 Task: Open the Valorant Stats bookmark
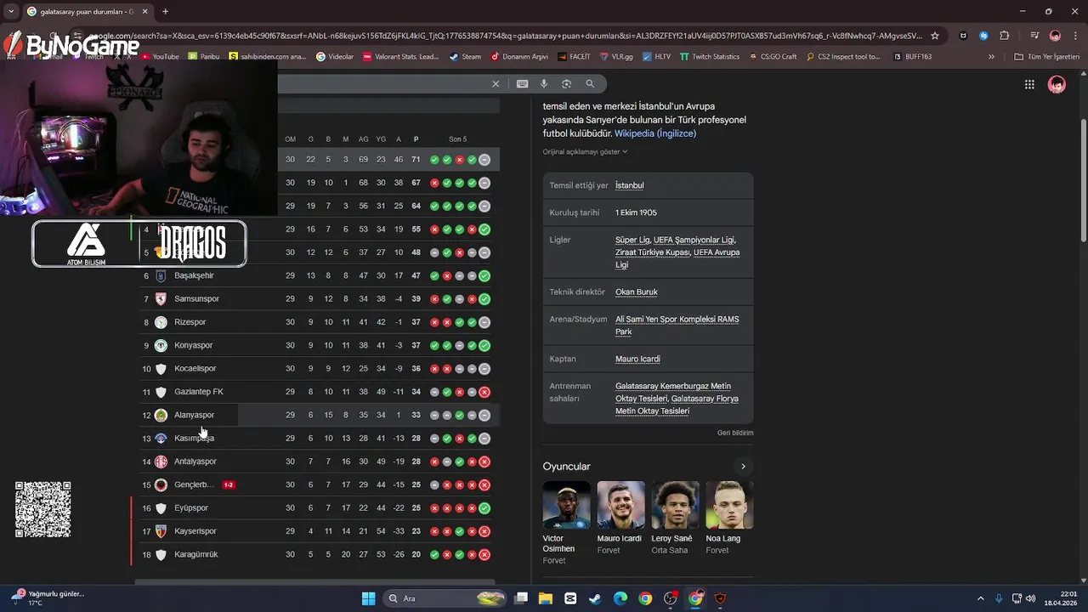point(400,57)
